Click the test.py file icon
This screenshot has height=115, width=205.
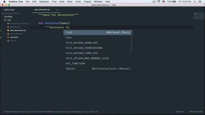(8, 41)
